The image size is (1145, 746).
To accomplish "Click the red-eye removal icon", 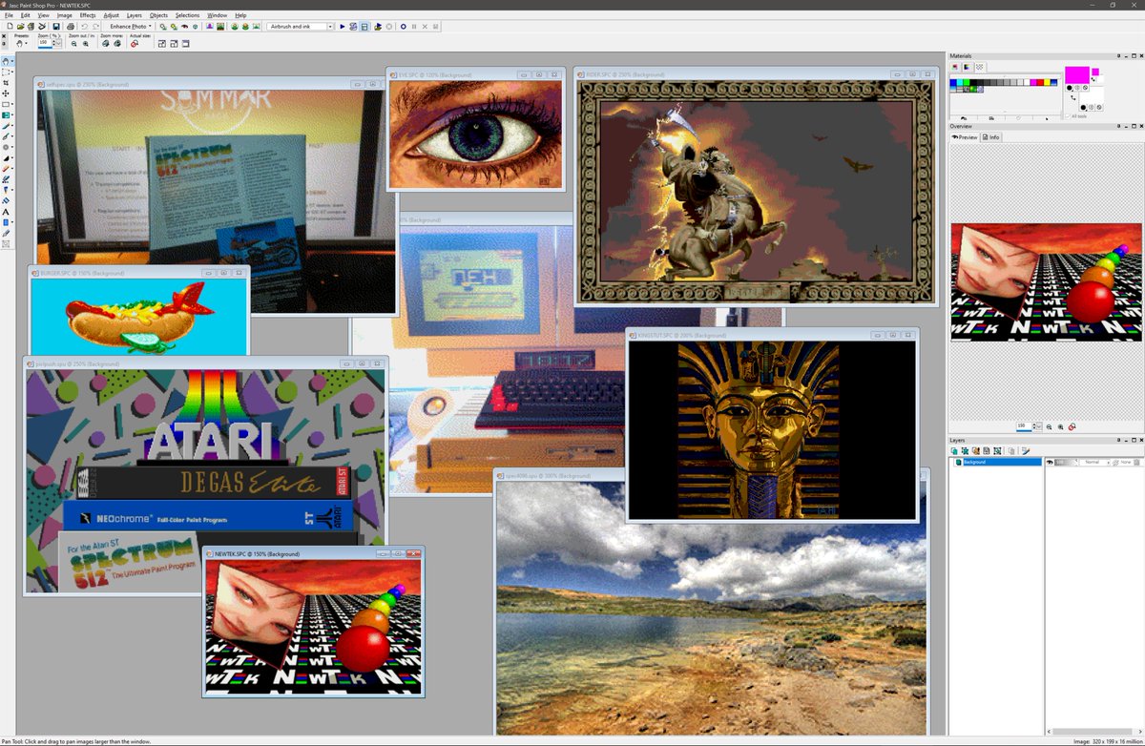I will coord(185,26).
